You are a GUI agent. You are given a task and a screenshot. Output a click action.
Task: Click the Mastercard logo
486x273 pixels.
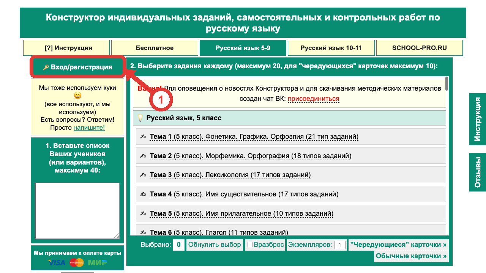[77, 262]
